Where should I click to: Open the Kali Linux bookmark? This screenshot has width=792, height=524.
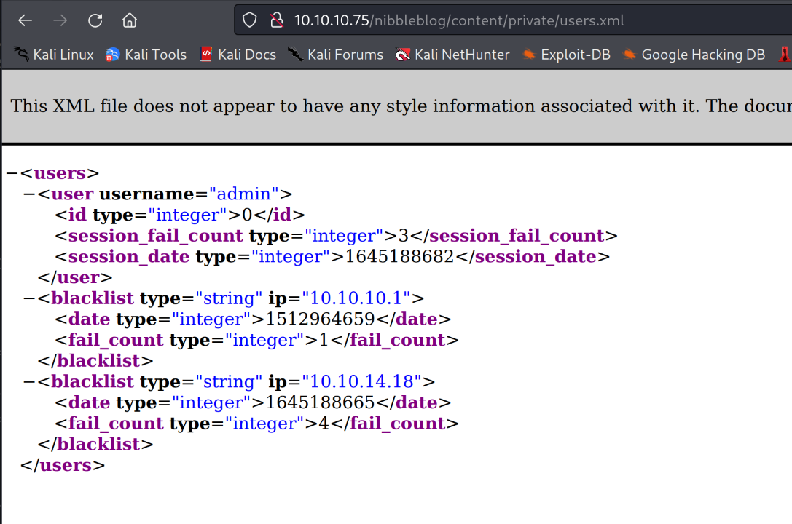point(55,55)
